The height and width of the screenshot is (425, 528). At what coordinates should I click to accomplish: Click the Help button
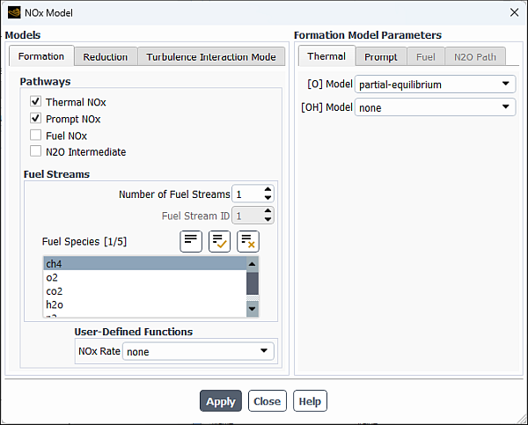(x=310, y=401)
